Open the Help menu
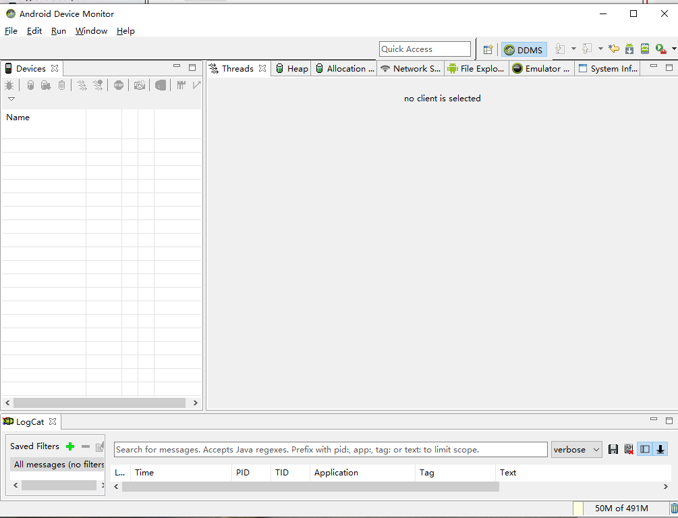Image resolution: width=678 pixels, height=518 pixels. (125, 30)
